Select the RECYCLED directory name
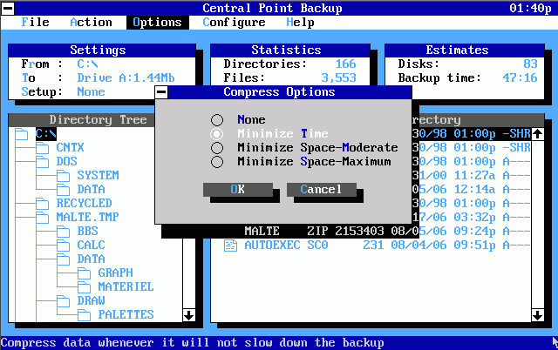 [x=84, y=203]
